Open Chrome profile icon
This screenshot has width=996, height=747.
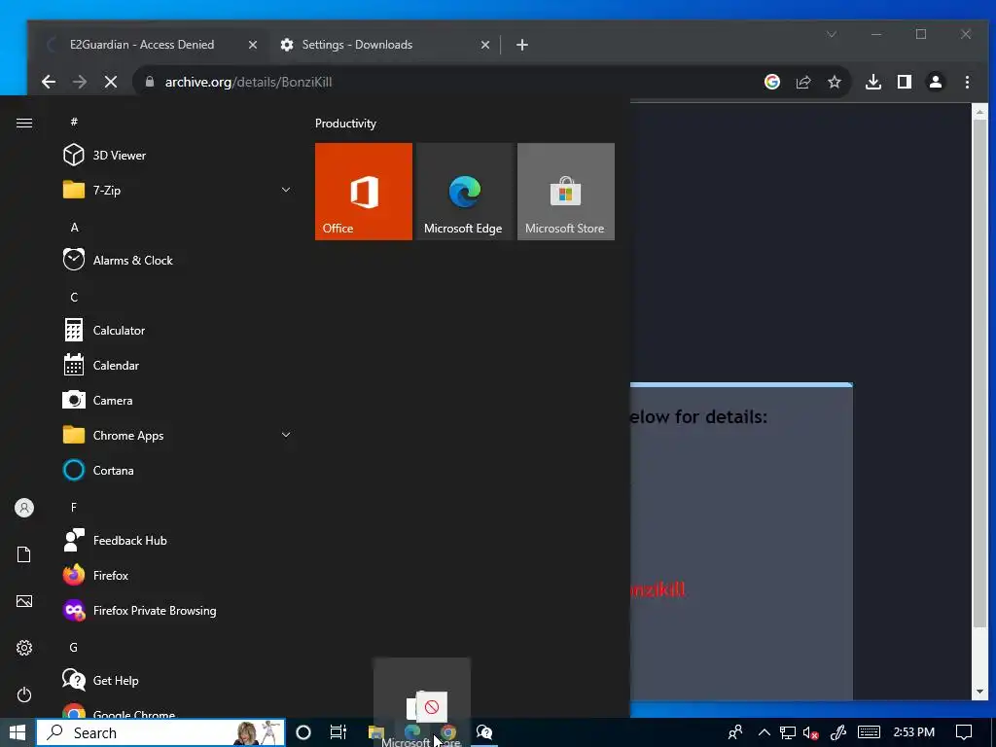(936, 82)
